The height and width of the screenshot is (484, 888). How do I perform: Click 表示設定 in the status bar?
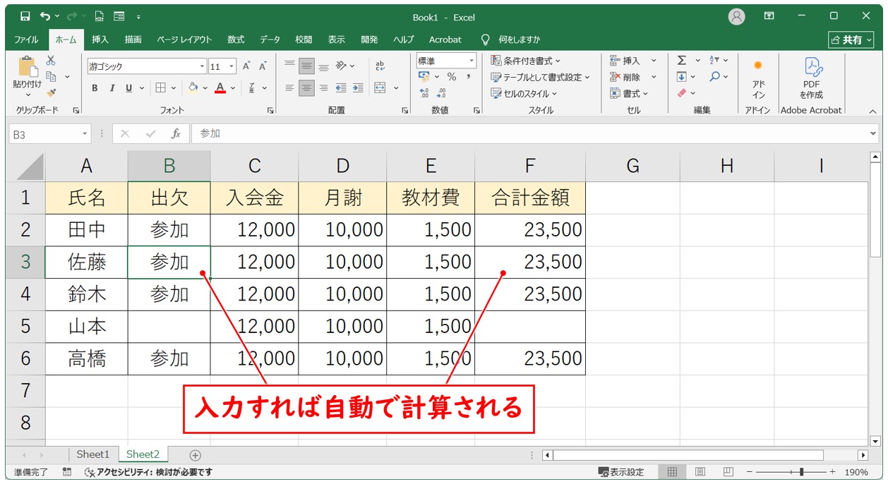coord(621,472)
